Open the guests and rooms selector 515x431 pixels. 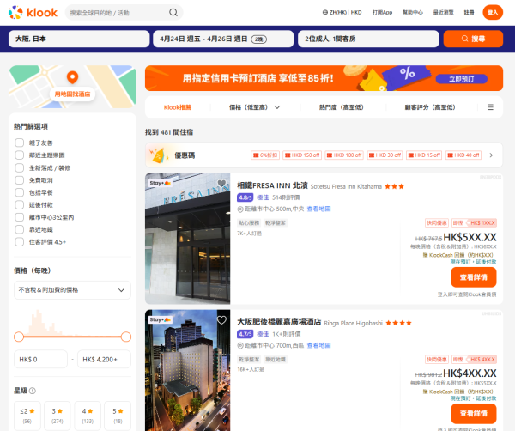(x=368, y=39)
